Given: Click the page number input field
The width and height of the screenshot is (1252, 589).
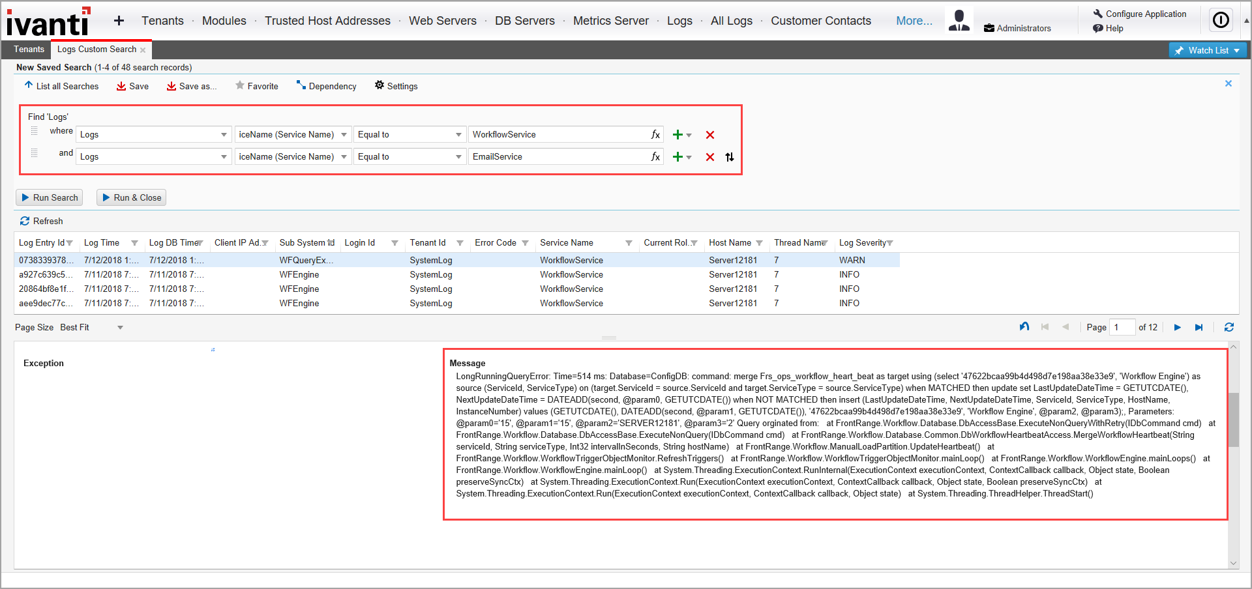Looking at the screenshot, I should click(x=1122, y=327).
